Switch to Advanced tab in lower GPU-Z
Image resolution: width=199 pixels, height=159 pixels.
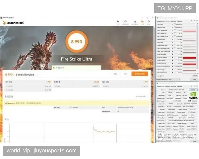[173, 86]
